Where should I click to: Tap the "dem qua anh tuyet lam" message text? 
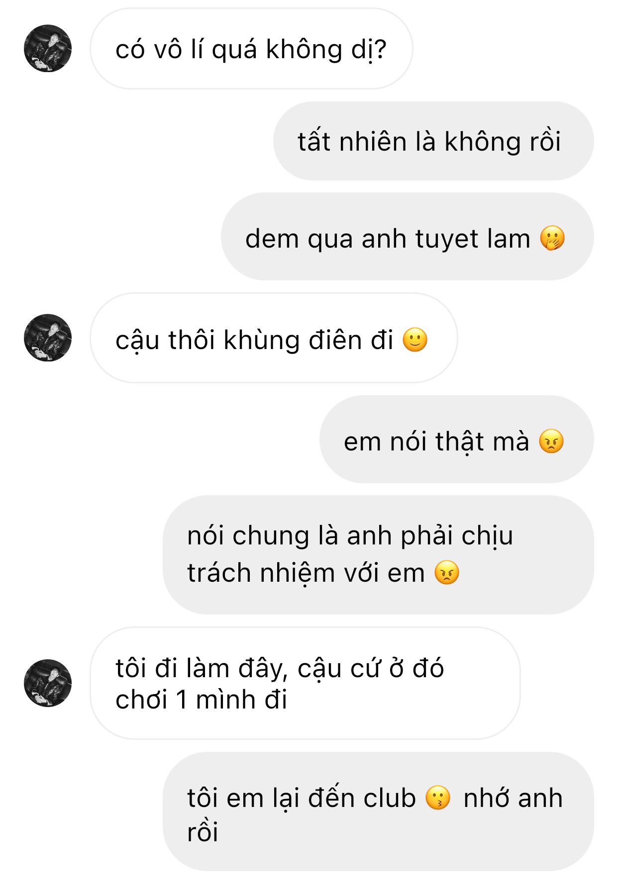point(388,239)
